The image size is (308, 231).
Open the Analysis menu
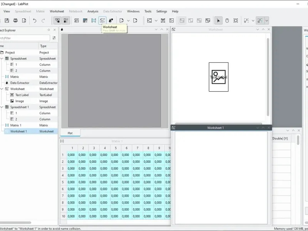point(93,12)
